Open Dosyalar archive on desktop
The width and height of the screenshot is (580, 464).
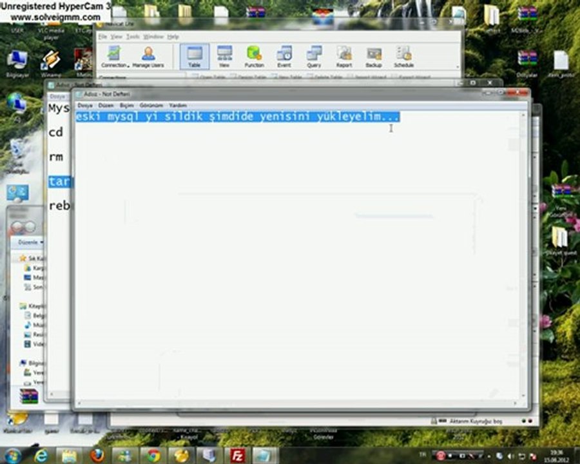[527, 63]
